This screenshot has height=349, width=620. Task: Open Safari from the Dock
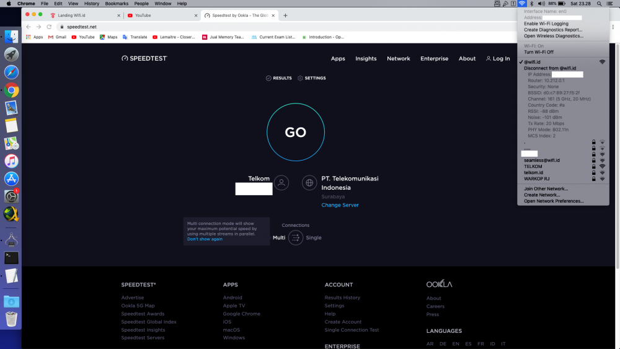(11, 73)
